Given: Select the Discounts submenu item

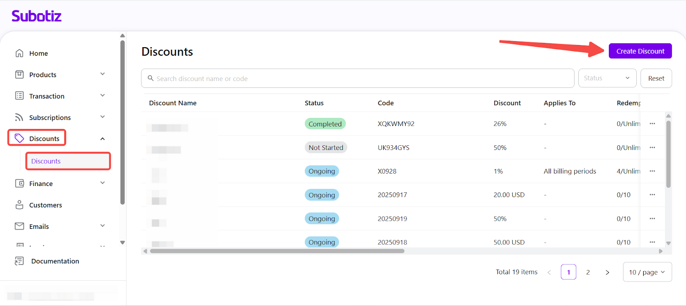Looking at the screenshot, I should pyautogui.click(x=46, y=161).
